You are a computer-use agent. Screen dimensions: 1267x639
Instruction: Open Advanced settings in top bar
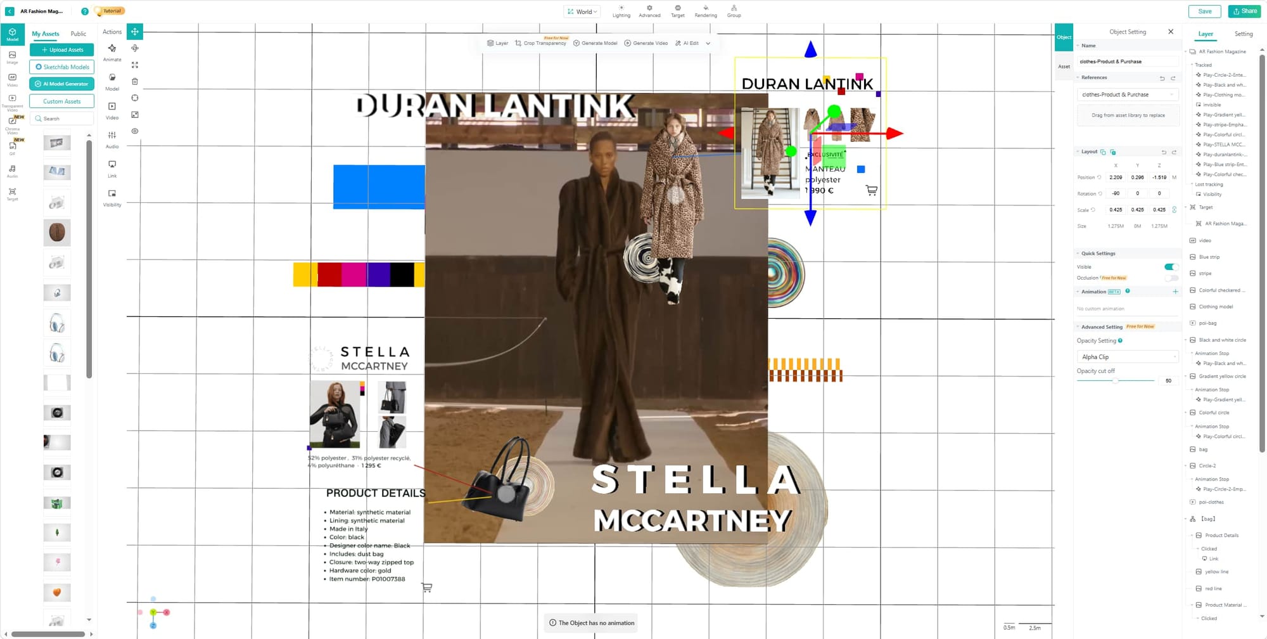(649, 11)
